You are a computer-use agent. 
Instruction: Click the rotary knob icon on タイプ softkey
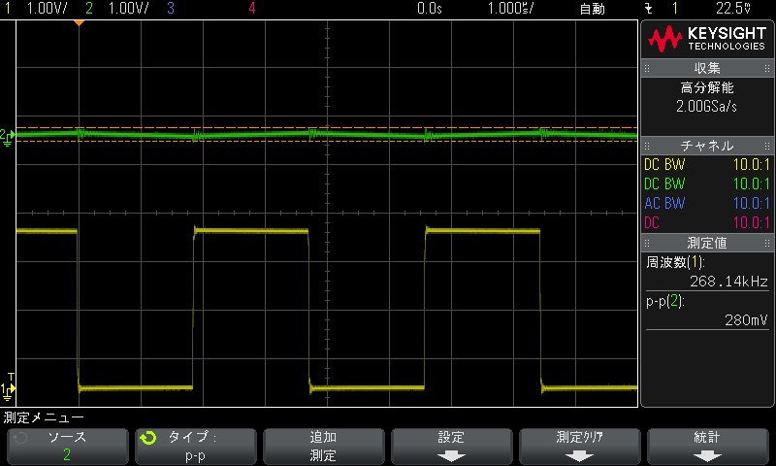tap(147, 438)
